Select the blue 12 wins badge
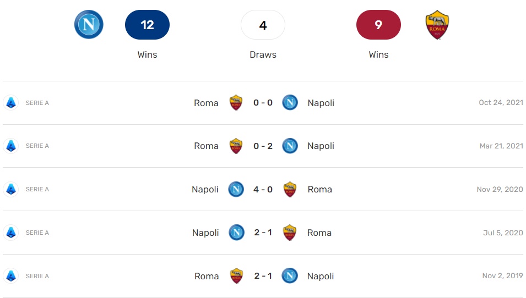Viewport: 526px width, 298px height. coord(147,25)
